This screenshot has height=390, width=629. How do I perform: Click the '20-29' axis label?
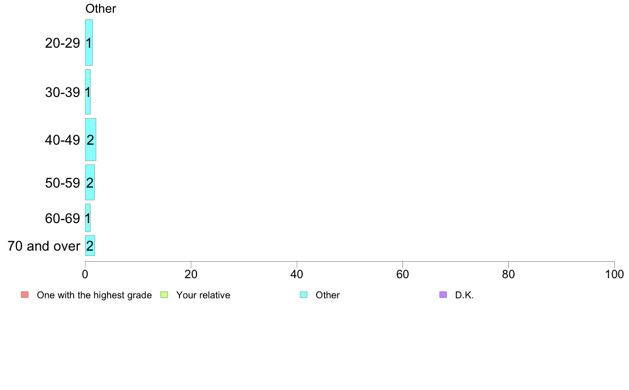[x=62, y=43]
